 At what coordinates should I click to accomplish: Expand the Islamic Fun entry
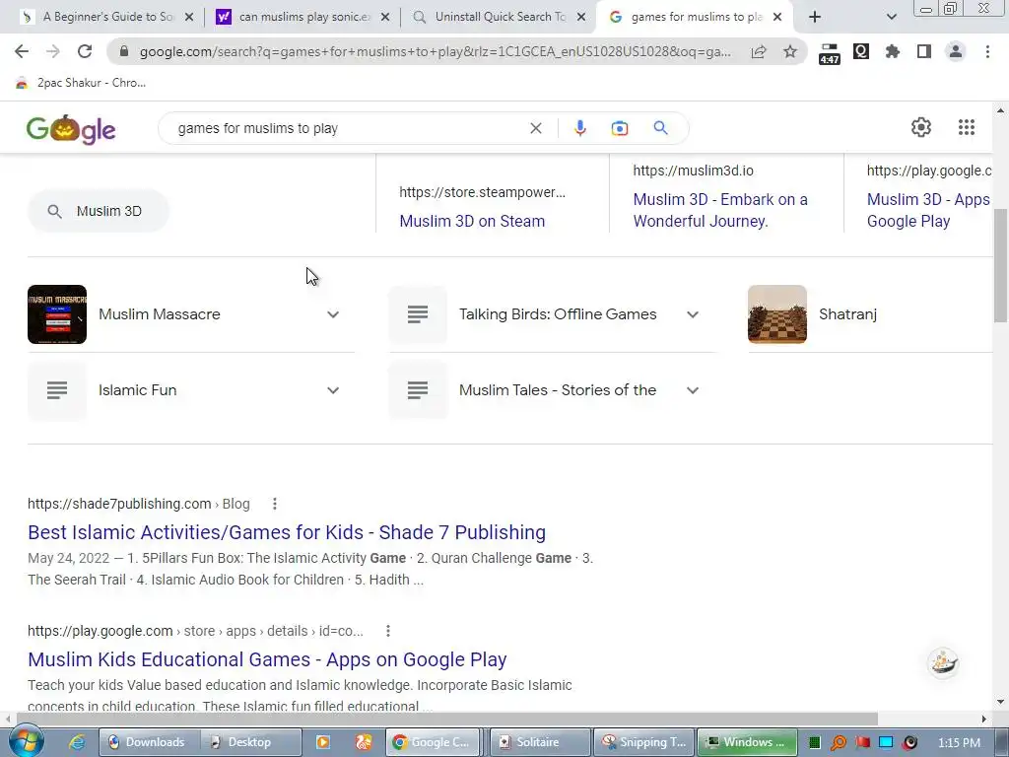point(333,390)
